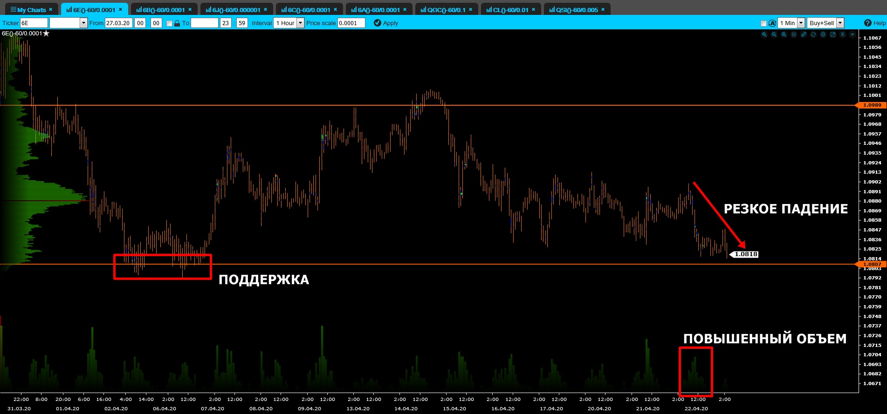Click the Ticker input field containing 6E

pyautogui.click(x=34, y=23)
